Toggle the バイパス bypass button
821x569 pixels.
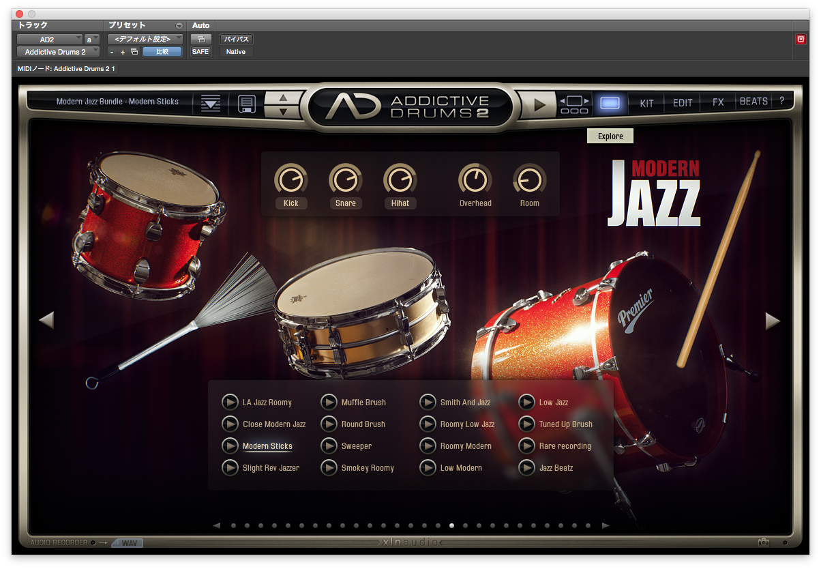click(236, 40)
